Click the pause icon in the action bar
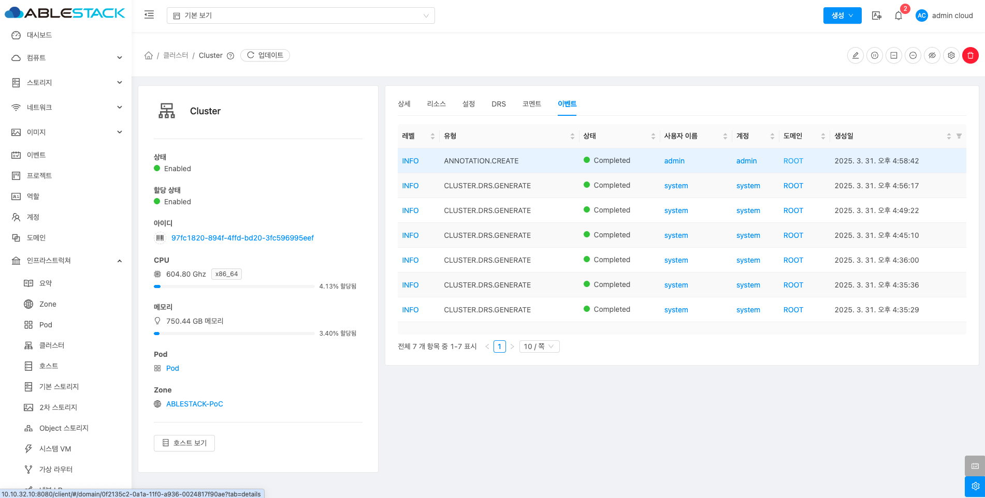 [x=875, y=55]
